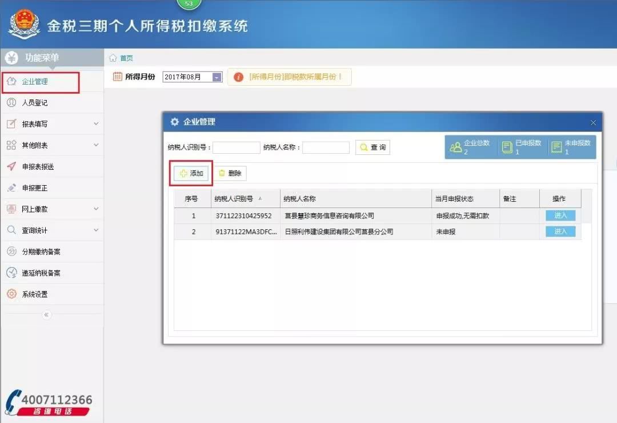
Task: Click inside the 纳税人名称 input field
Action: pos(326,147)
